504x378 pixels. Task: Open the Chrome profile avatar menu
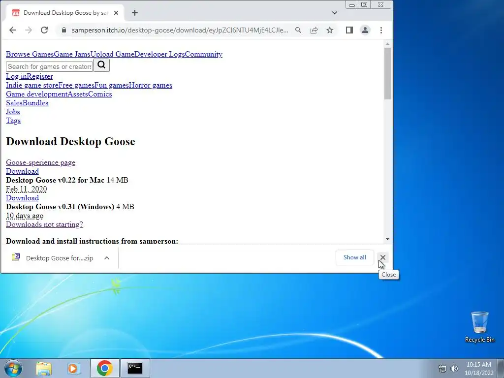(x=365, y=30)
